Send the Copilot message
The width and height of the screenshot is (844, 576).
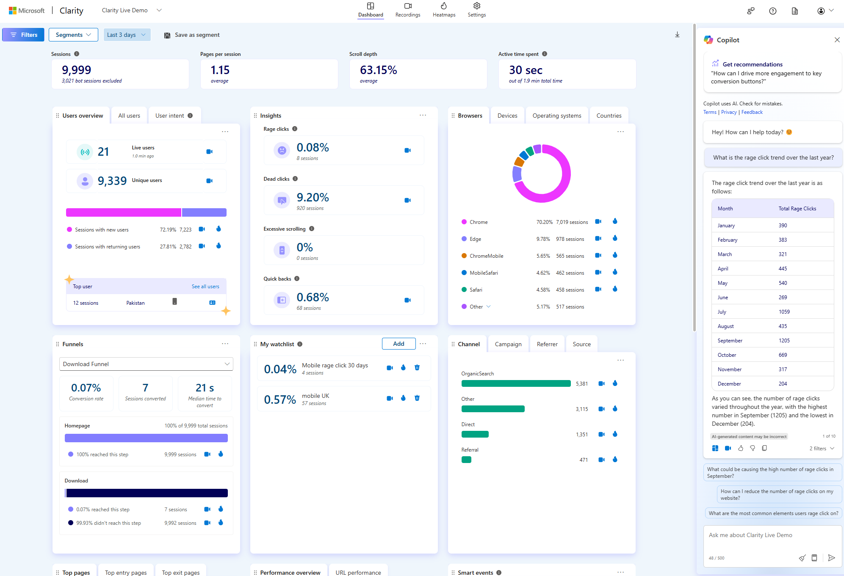coord(831,558)
